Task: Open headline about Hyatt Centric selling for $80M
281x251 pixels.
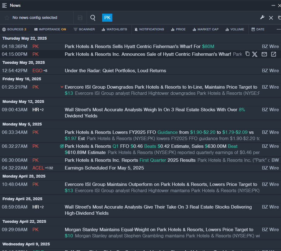Action: click(x=140, y=46)
